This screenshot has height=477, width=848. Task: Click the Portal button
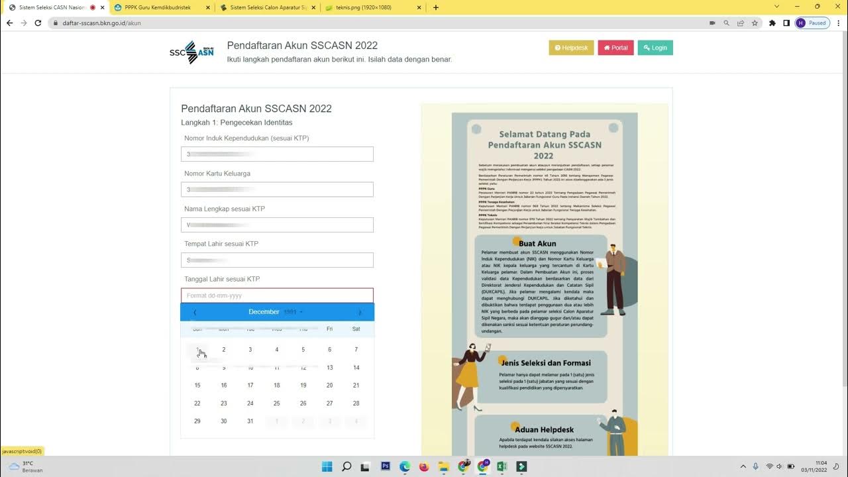tap(615, 48)
